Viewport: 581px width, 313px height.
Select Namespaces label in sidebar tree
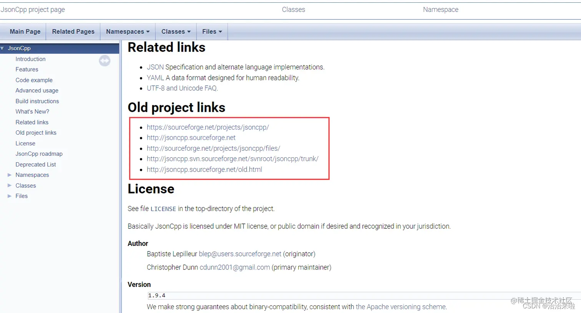point(32,175)
